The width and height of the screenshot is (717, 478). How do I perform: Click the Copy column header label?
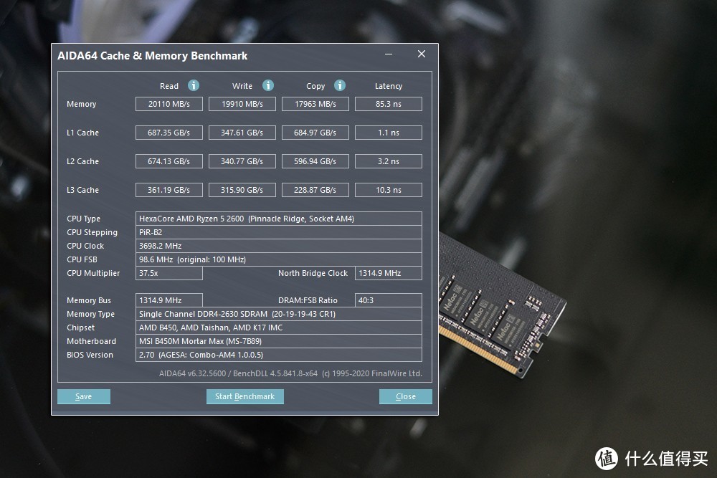click(x=315, y=86)
